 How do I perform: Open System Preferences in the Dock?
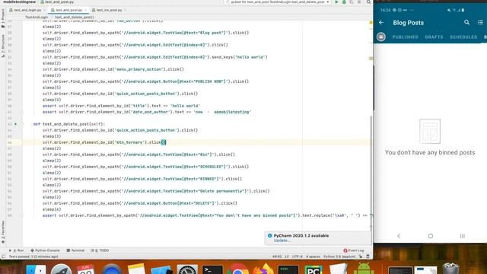[x=187, y=269]
